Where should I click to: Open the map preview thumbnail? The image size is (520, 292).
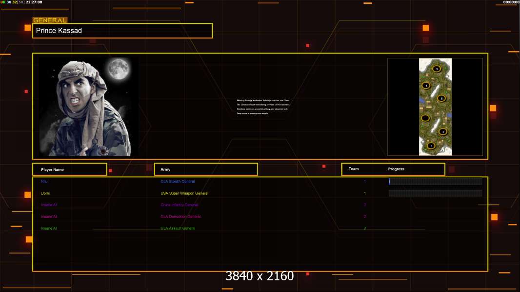pyautogui.click(x=435, y=107)
